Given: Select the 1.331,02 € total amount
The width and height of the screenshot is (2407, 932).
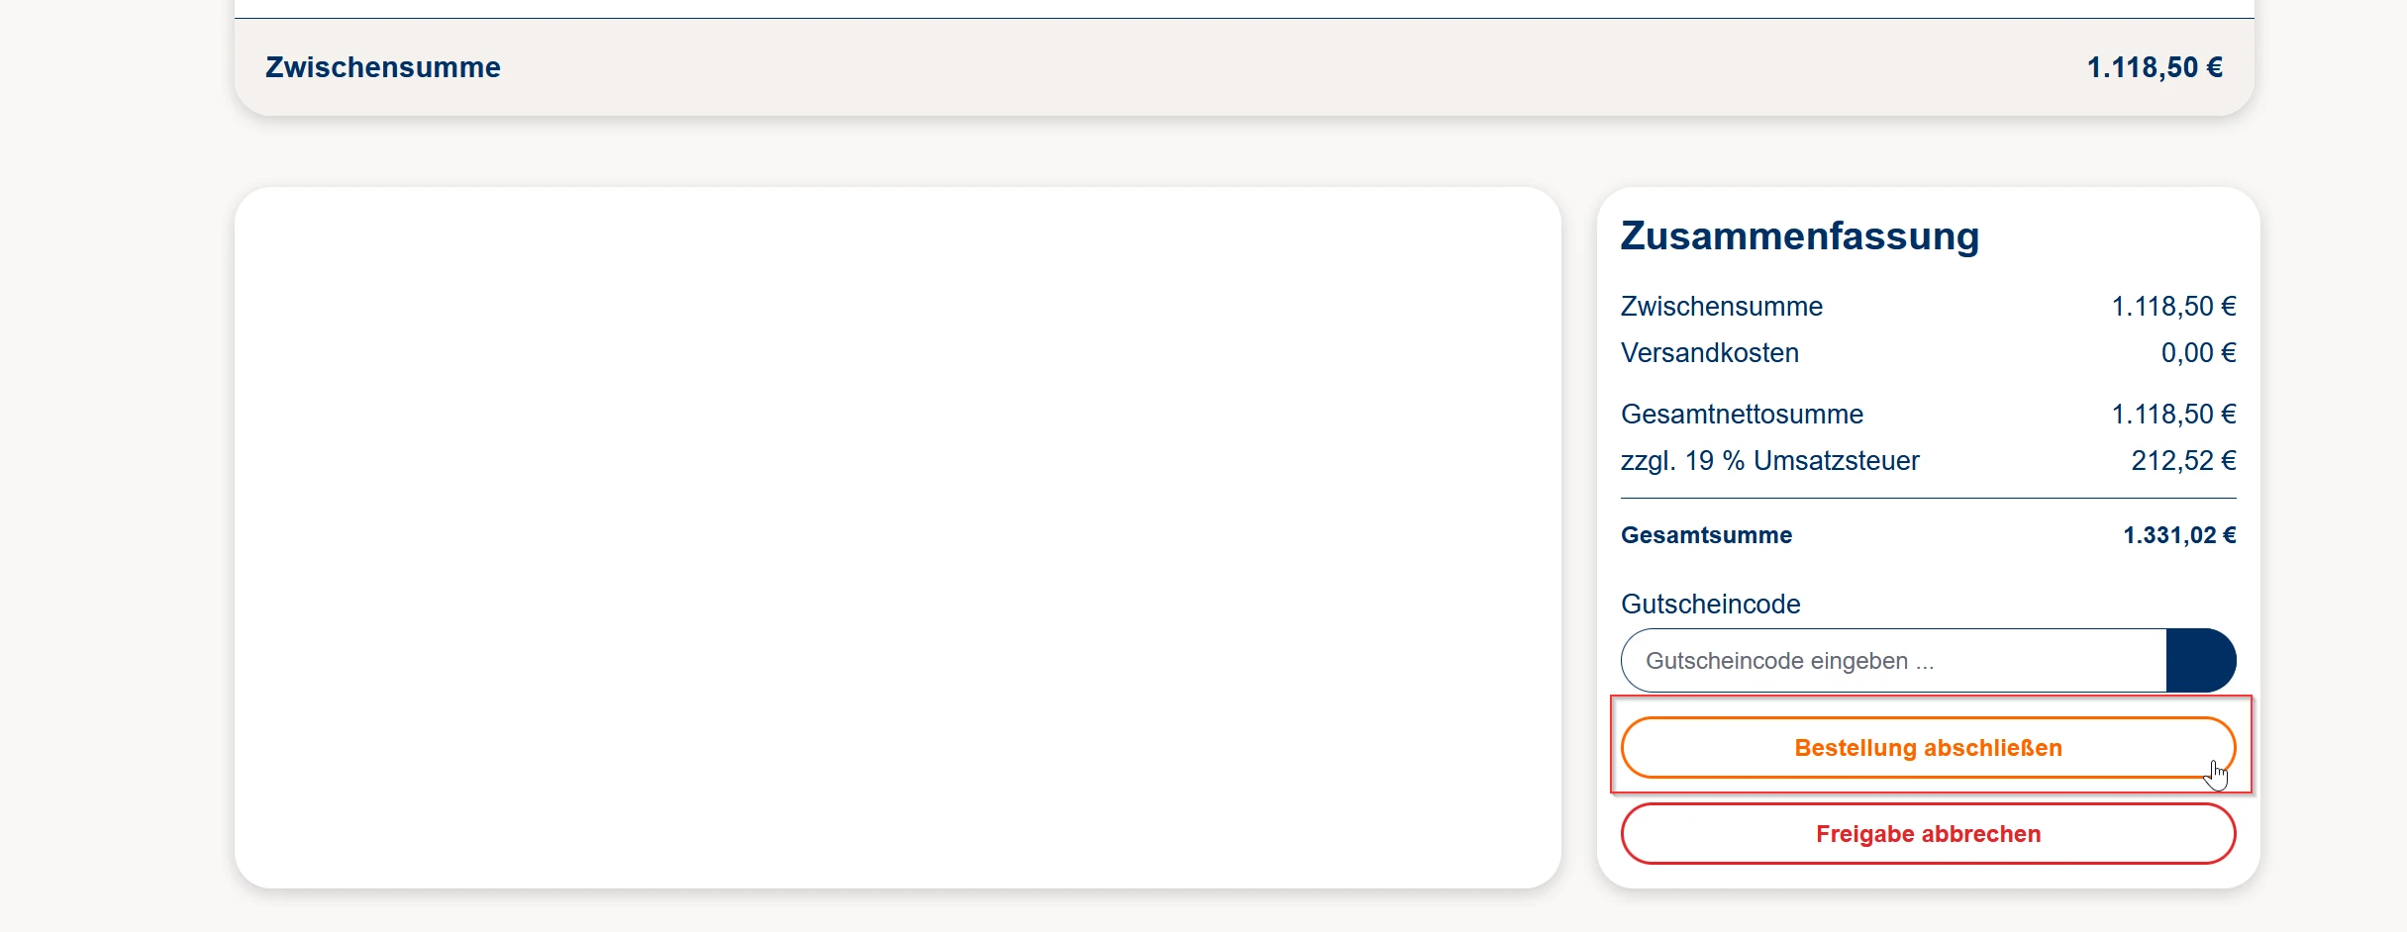Looking at the screenshot, I should (2178, 535).
